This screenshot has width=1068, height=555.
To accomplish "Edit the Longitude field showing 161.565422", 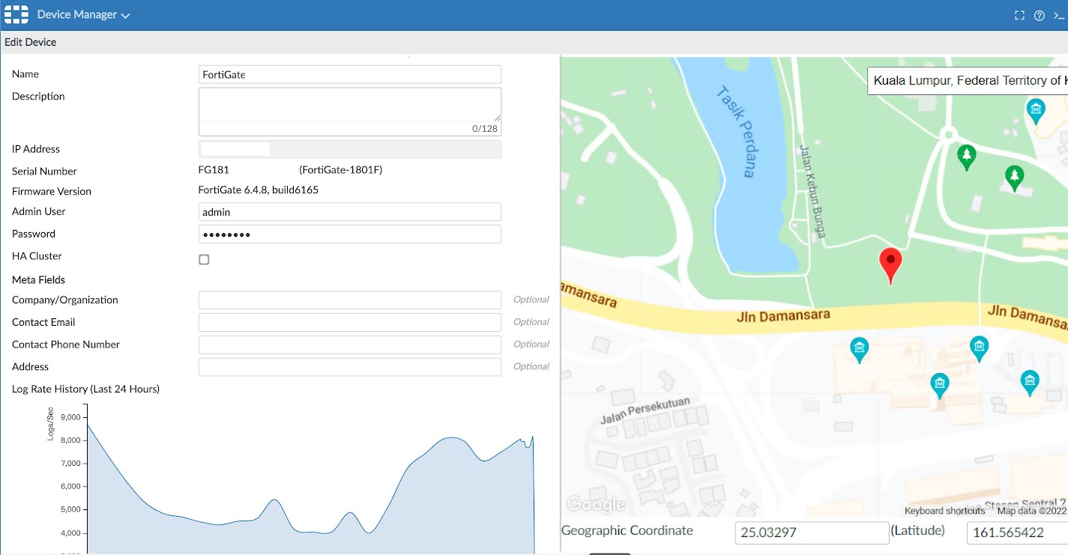I will tap(1018, 533).
